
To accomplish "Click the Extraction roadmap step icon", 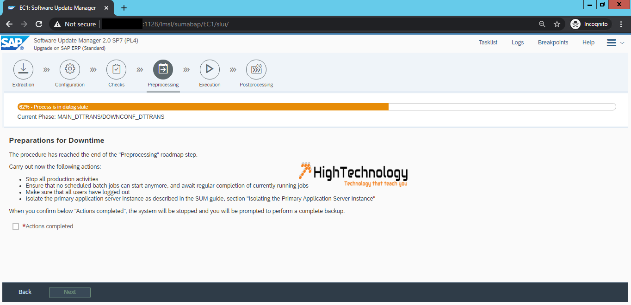I will point(23,69).
